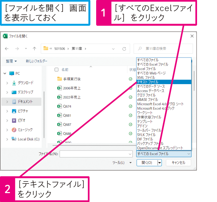
Task: Open the ツール(L) dropdown
Action: [122, 163]
